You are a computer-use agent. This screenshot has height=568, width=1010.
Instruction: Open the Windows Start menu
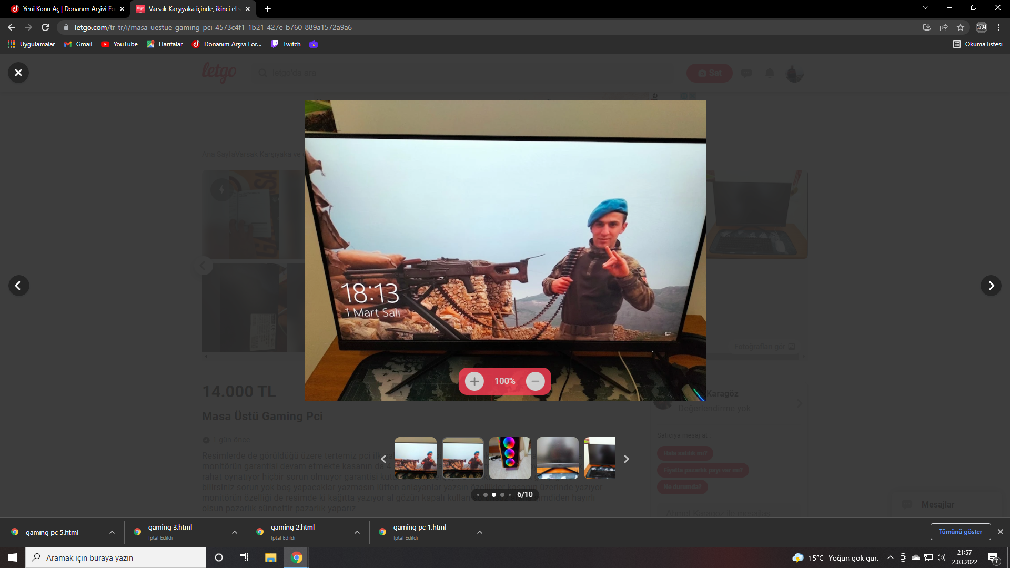(13, 557)
